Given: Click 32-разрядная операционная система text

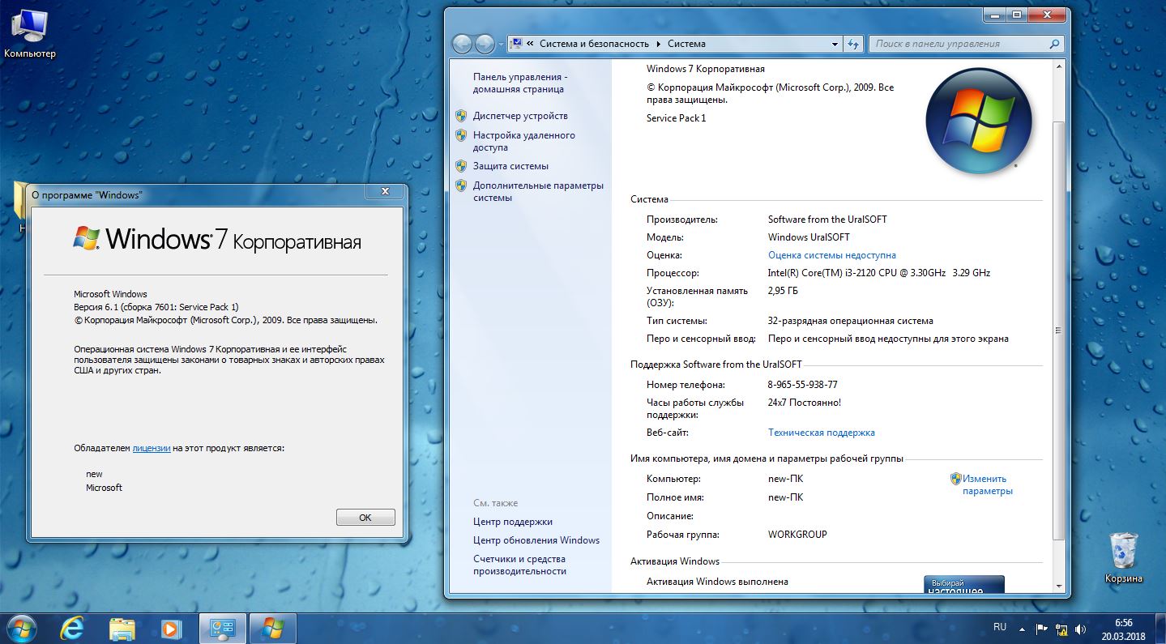Looking at the screenshot, I should pyautogui.click(x=851, y=321).
